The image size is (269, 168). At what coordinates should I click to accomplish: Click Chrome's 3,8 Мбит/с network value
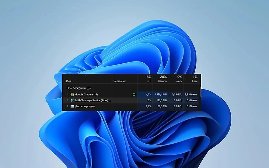191,95
